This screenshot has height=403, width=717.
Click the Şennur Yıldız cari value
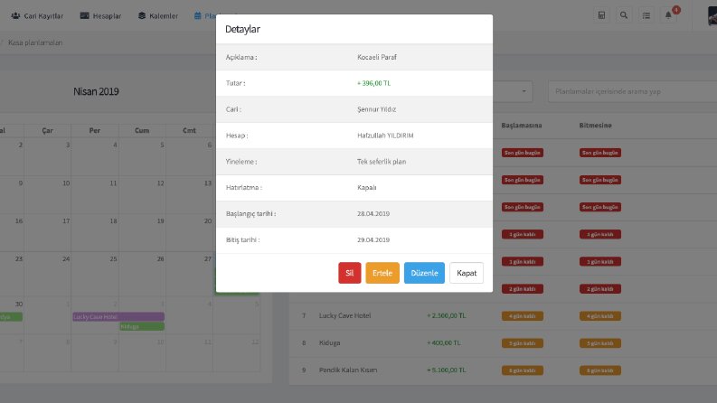coord(377,109)
